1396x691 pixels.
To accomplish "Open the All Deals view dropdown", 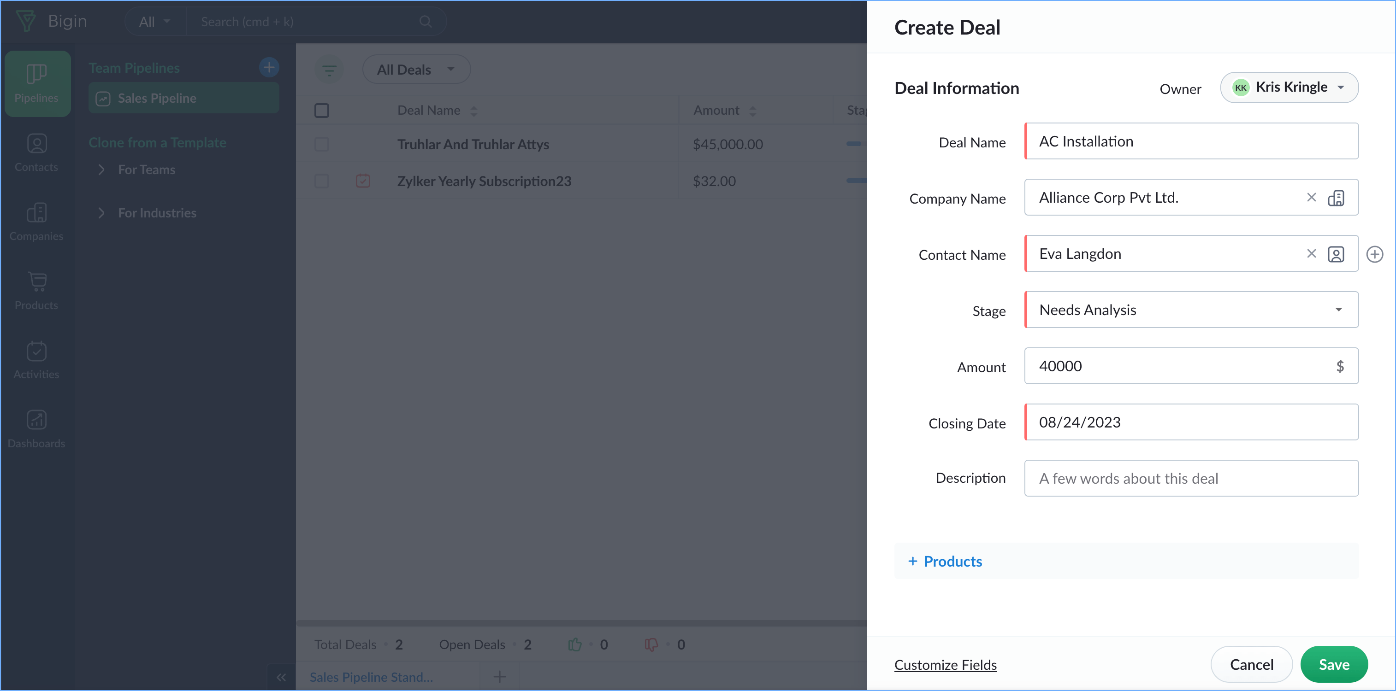I will [x=416, y=69].
